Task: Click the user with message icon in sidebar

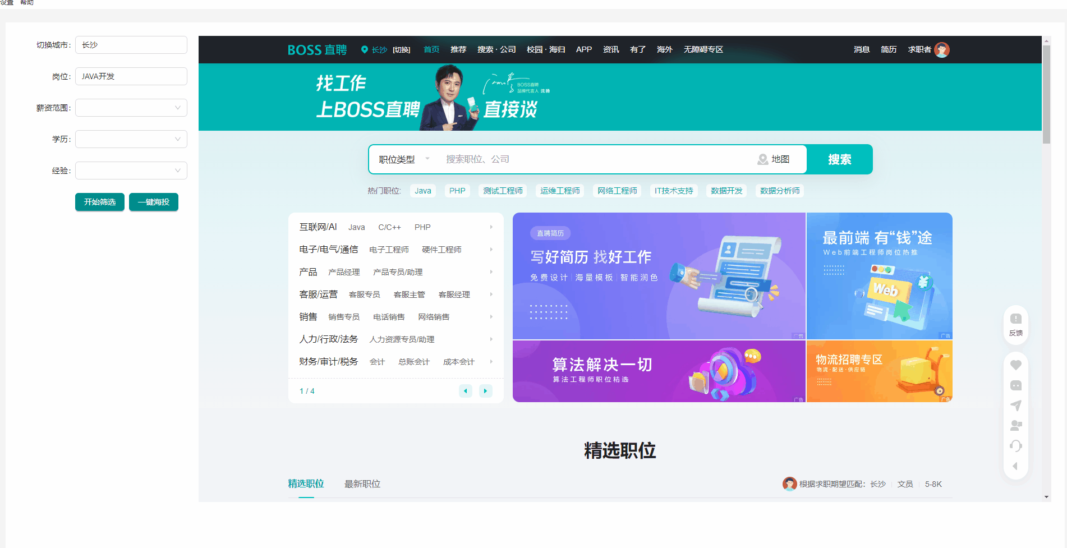Action: click(1016, 426)
